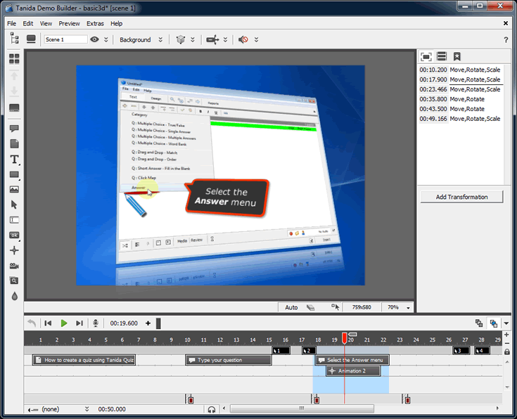Click the monitor screen icon in toolbar
Image resolution: width=517 pixels, height=419 pixels.
31,39
